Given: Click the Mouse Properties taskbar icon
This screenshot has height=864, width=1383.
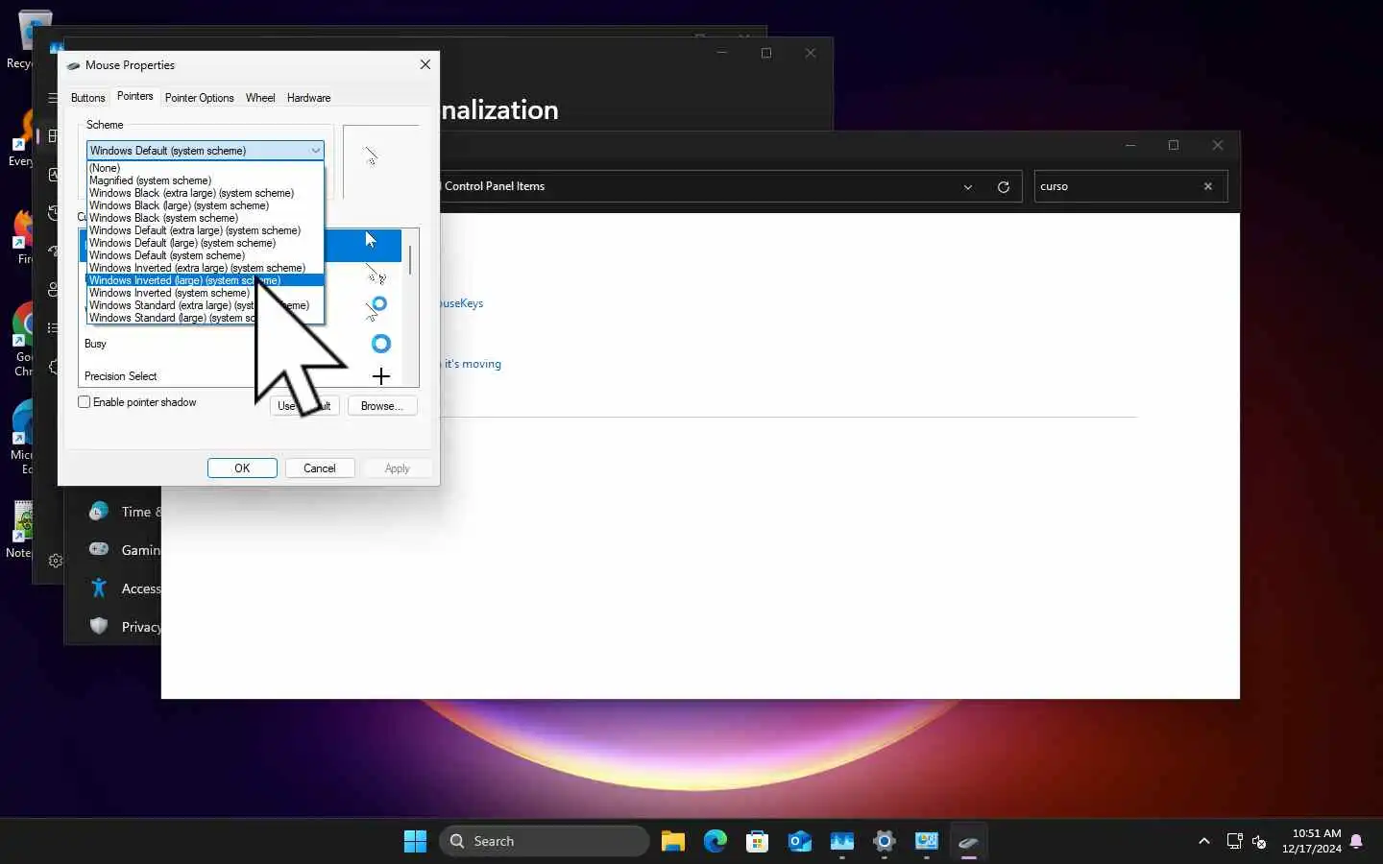Looking at the screenshot, I should pyautogui.click(x=968, y=841).
